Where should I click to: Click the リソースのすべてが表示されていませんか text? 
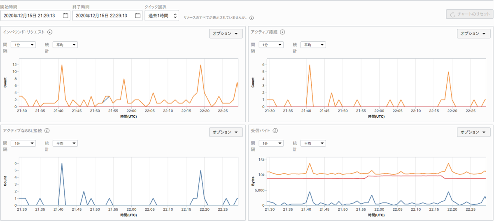[x=215, y=18]
